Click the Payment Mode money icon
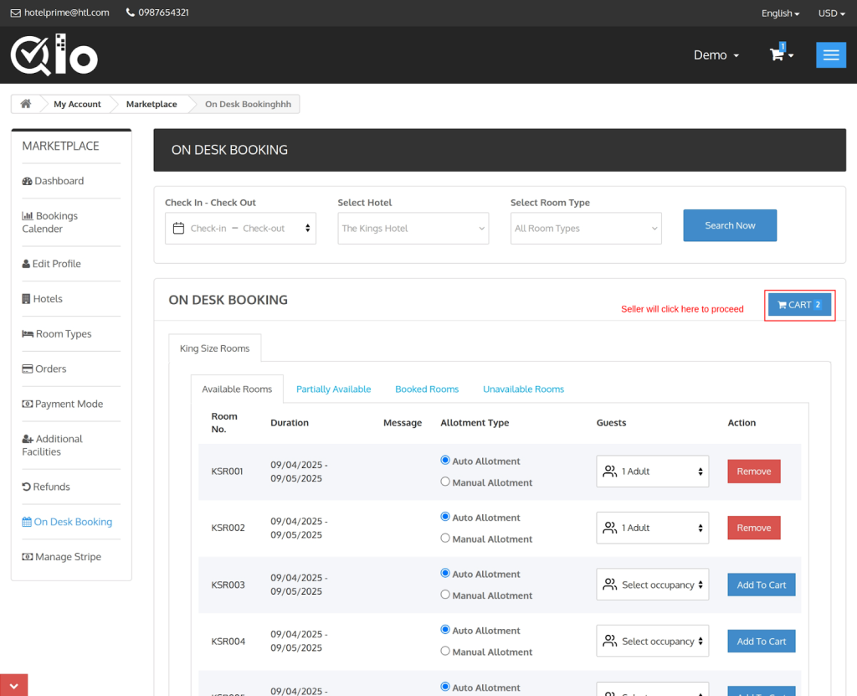This screenshot has height=696, width=857. point(28,404)
